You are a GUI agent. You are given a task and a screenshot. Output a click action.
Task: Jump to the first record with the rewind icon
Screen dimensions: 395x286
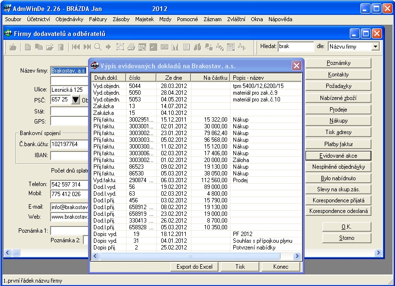click(76, 47)
